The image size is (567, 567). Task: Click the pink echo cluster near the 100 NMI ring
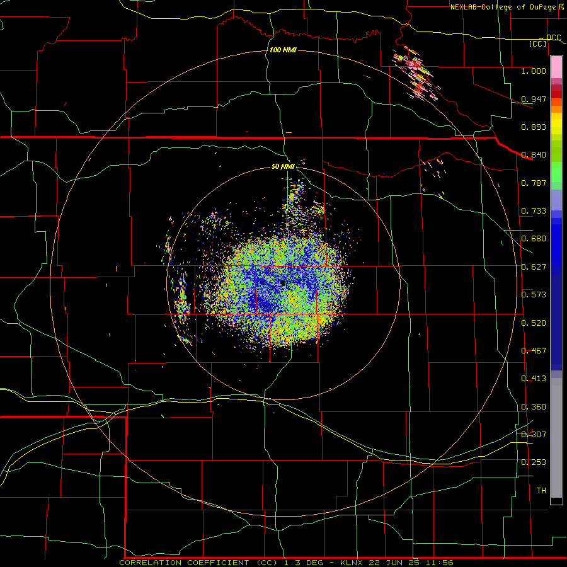(x=416, y=74)
